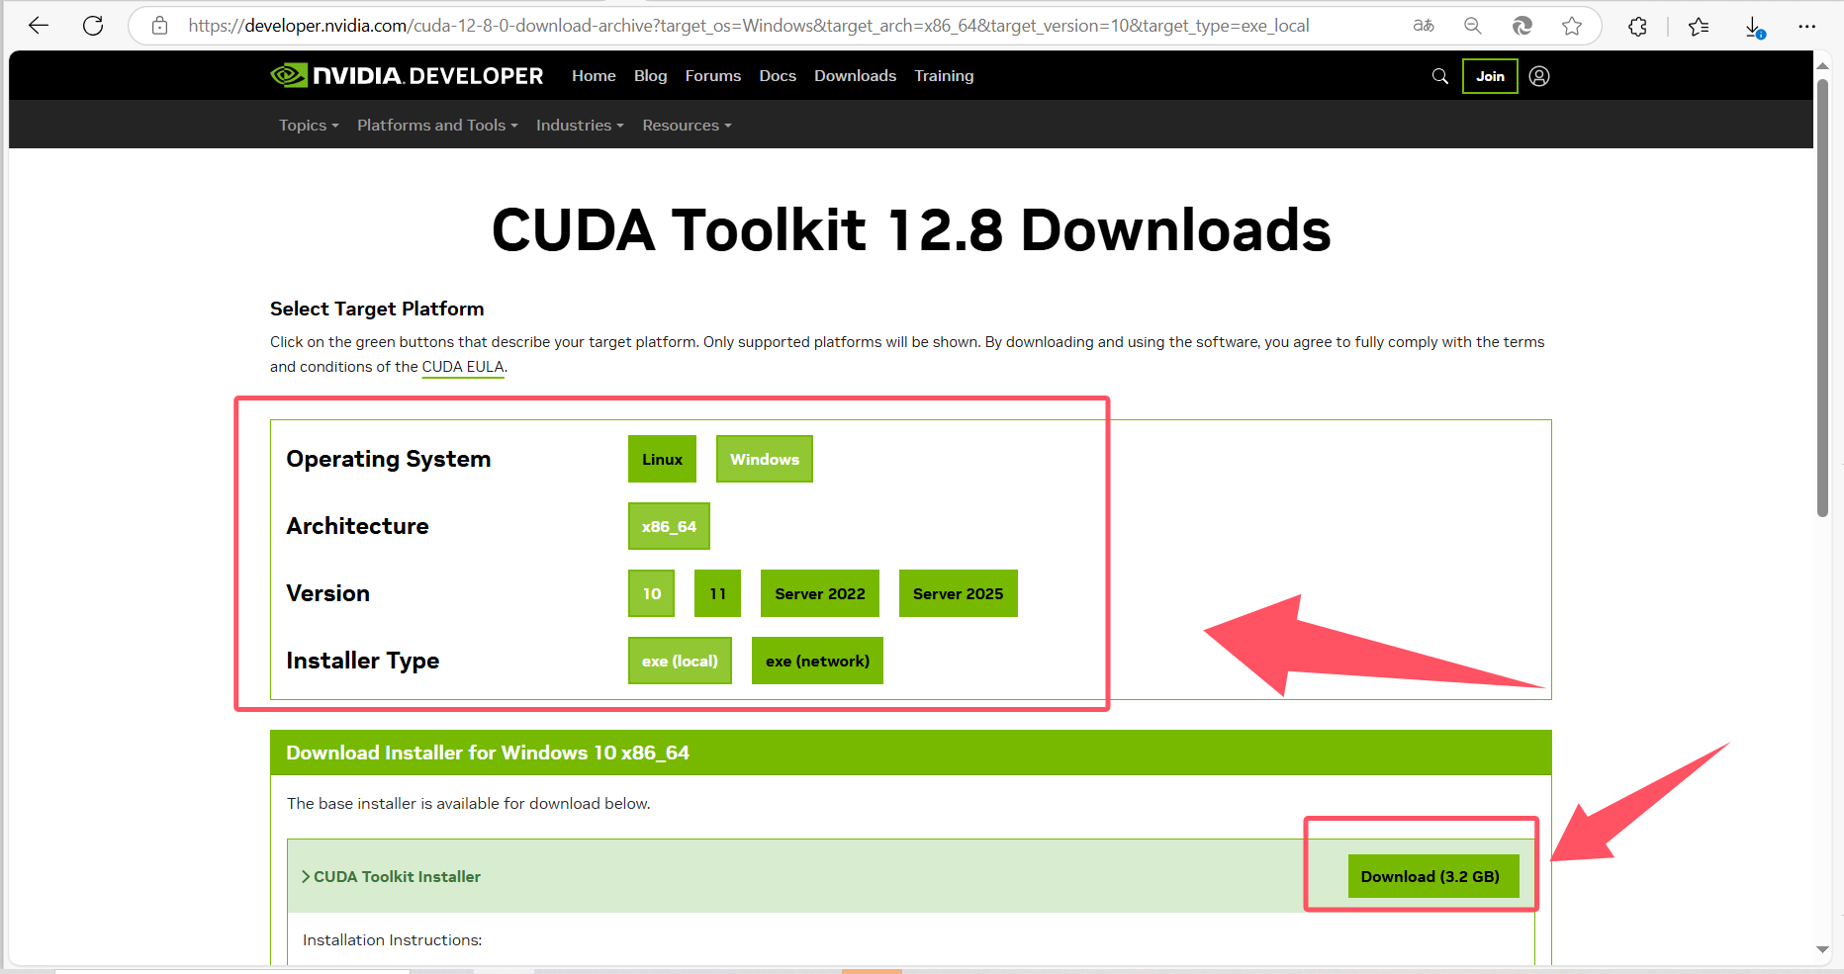This screenshot has height=974, width=1844.
Task: Select exe (network) installer type
Action: (817, 661)
